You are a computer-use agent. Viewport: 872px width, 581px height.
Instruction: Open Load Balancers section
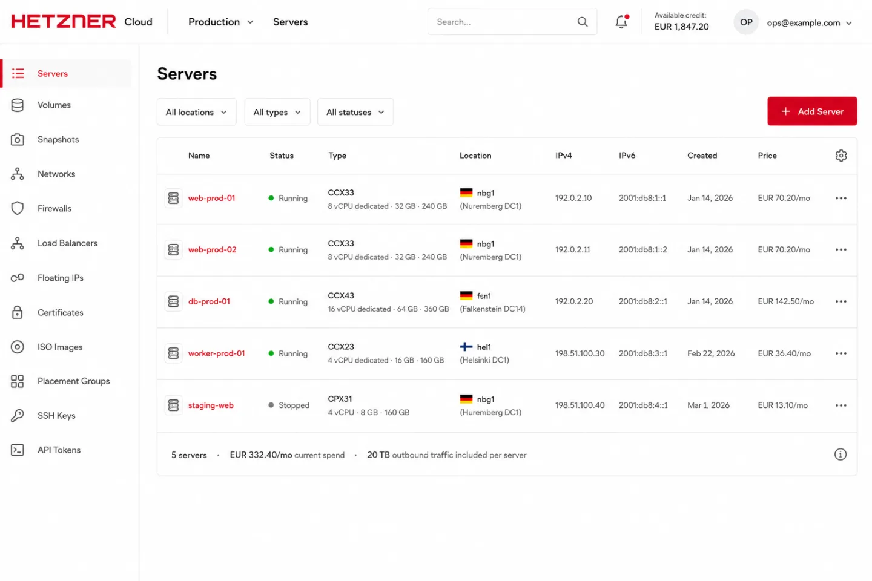[67, 243]
